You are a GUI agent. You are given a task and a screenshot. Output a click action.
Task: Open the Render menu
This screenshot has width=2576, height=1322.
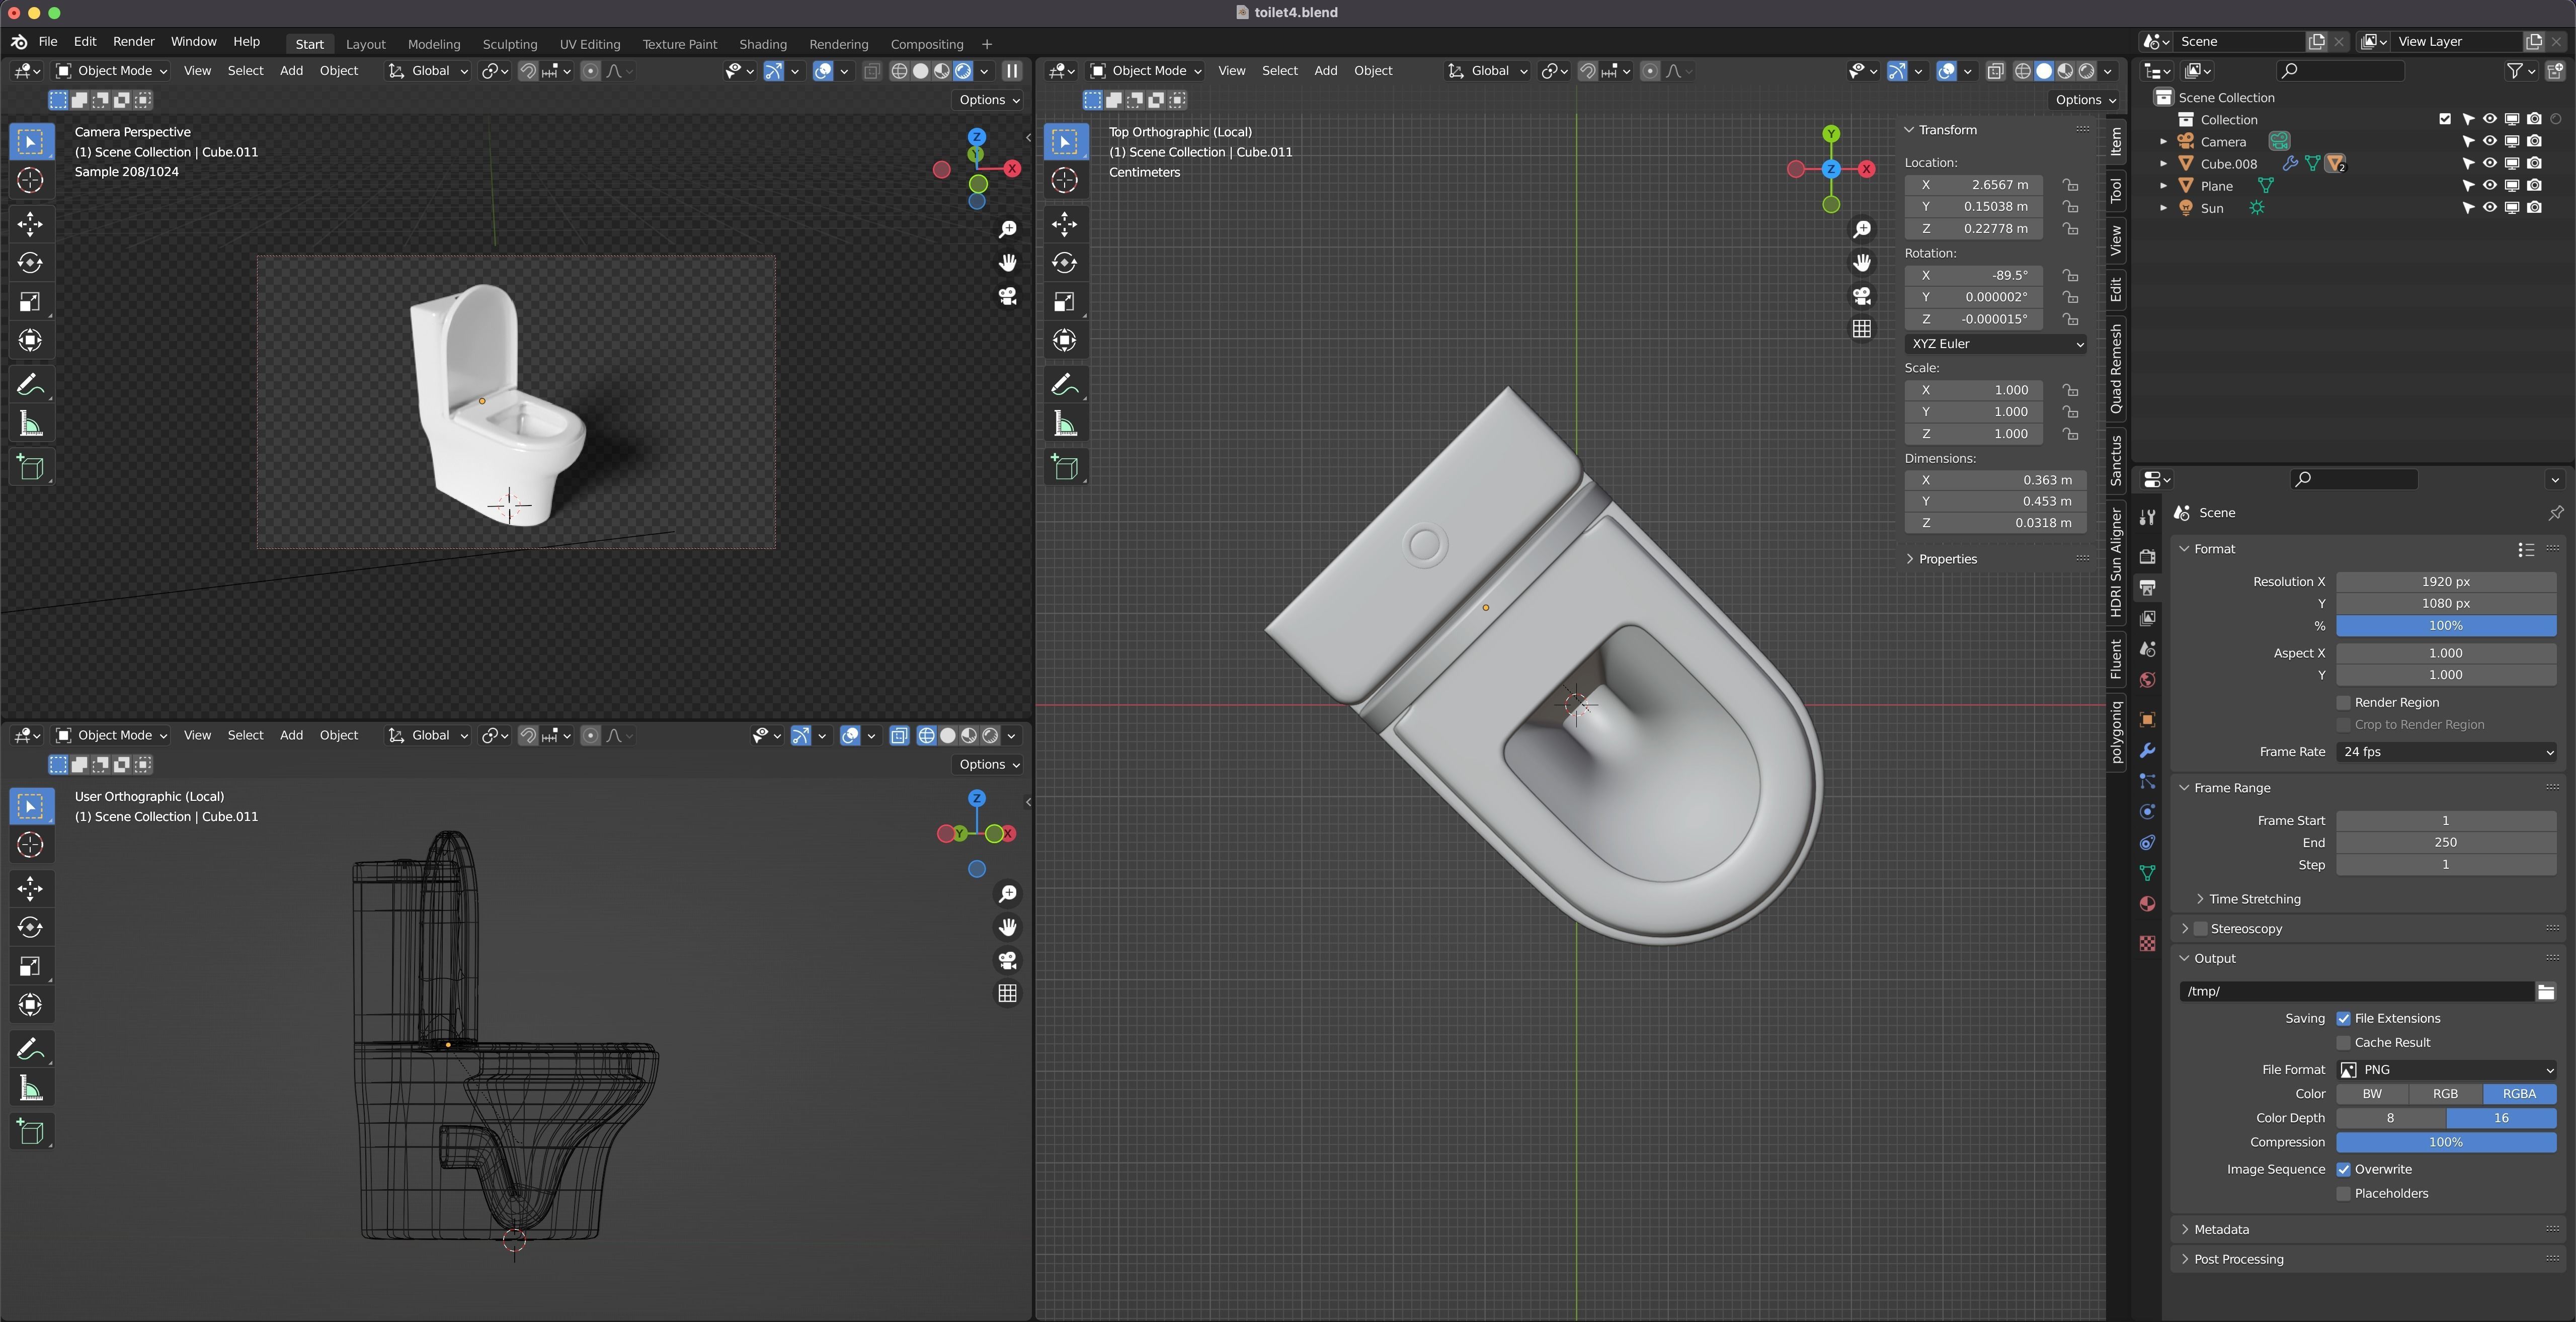pos(133,42)
